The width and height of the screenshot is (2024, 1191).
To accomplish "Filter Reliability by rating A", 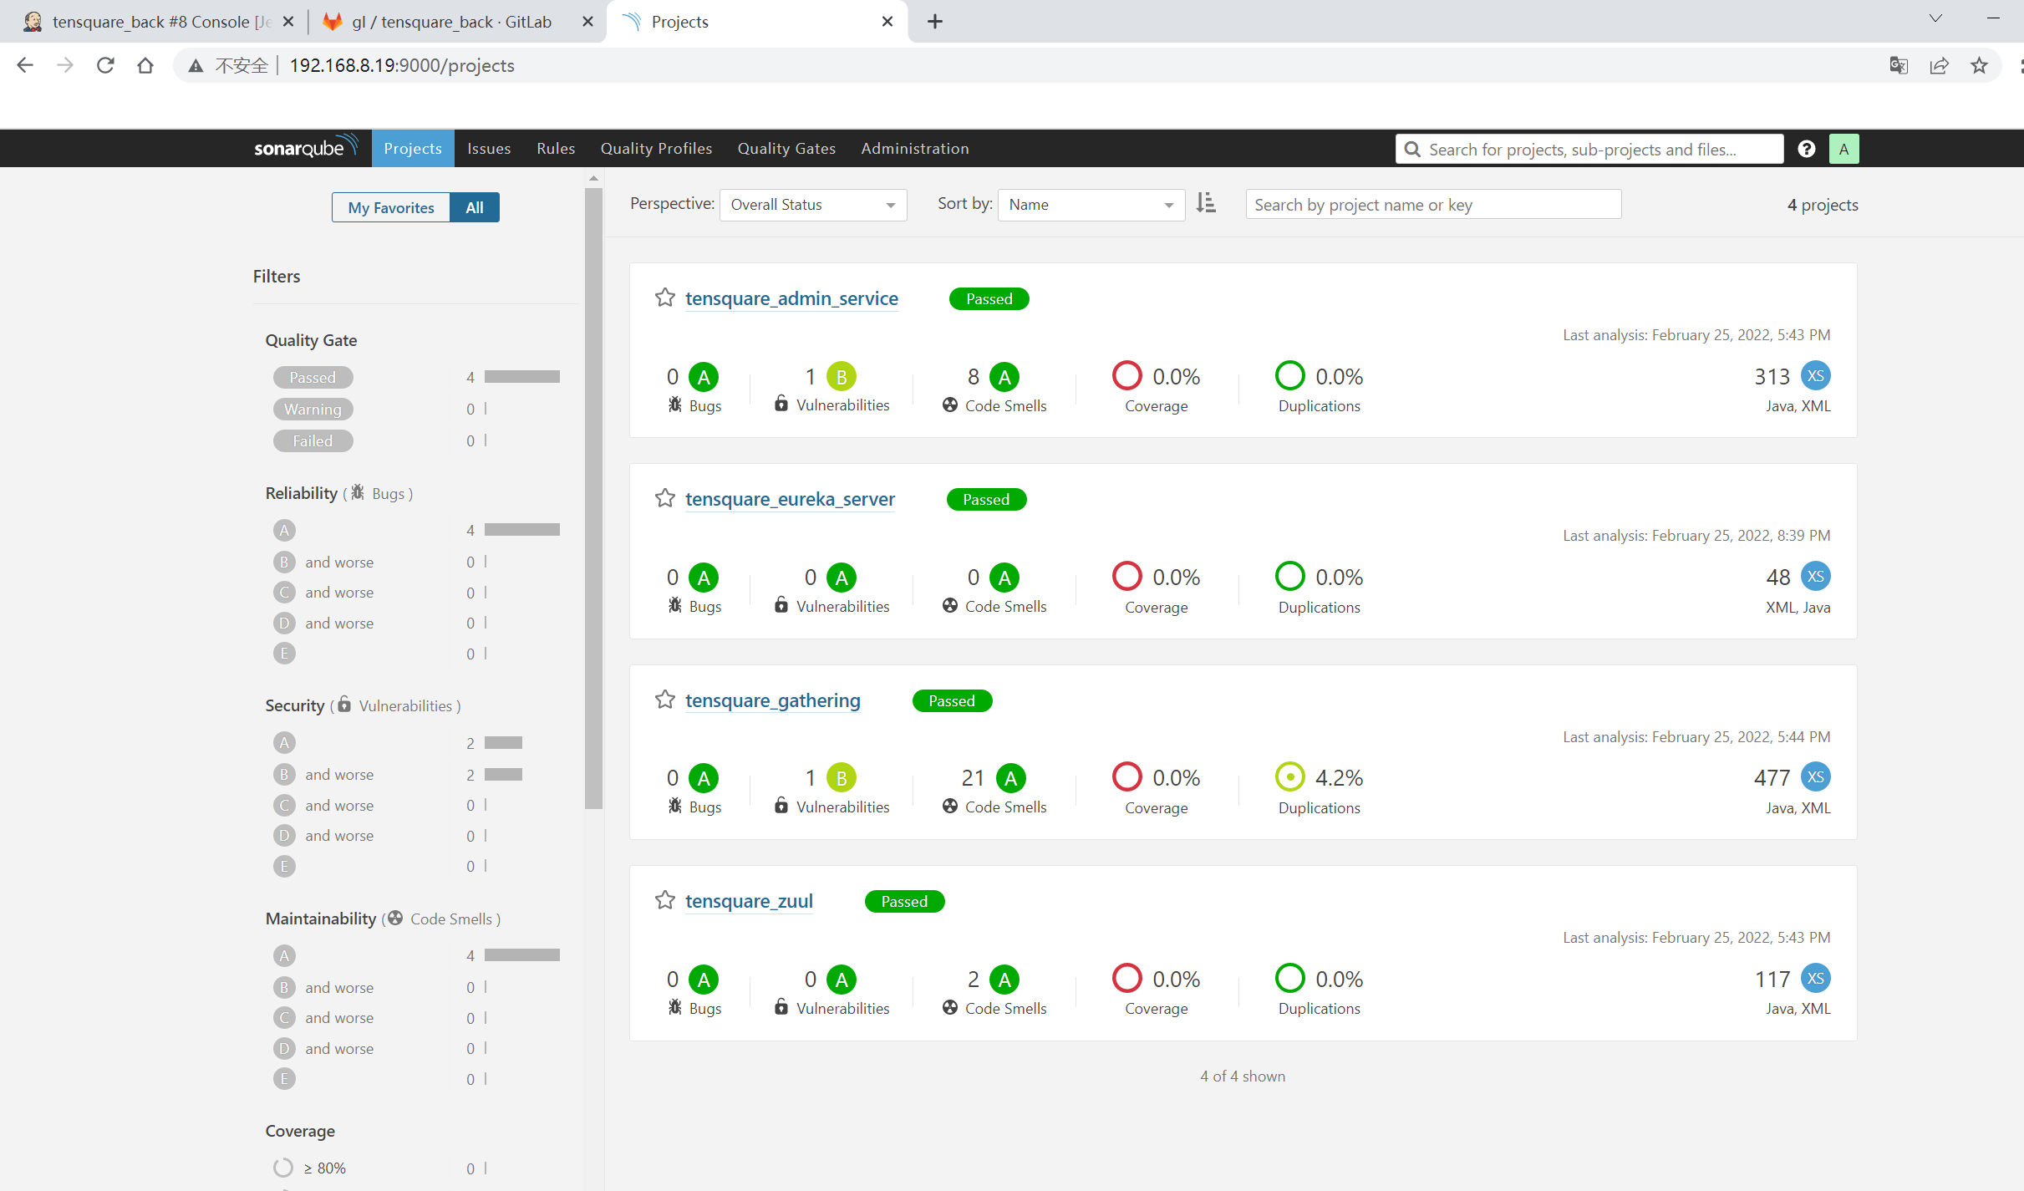I will (284, 530).
